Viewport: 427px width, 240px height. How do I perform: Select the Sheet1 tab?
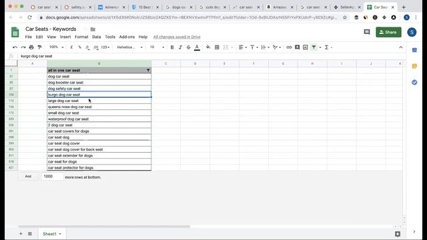(x=52, y=234)
